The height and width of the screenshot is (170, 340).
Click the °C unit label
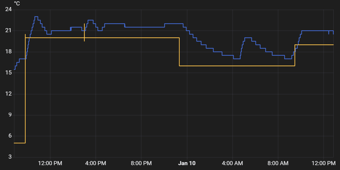click(17, 4)
